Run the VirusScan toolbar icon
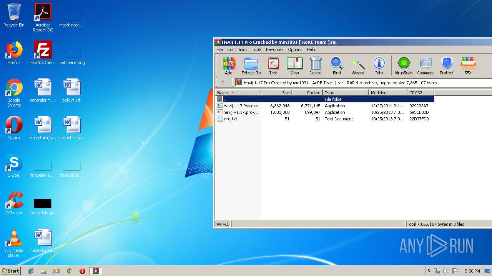492x276 pixels. click(x=404, y=66)
